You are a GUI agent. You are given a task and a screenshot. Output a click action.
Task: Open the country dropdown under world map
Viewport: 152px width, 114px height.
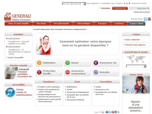tap(136, 66)
